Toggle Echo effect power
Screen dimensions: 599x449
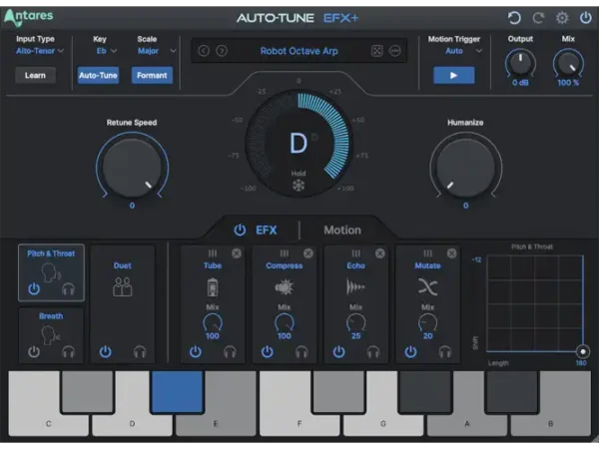point(338,351)
